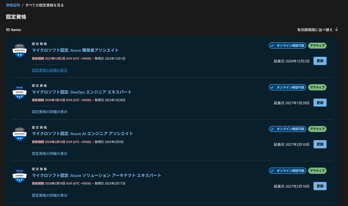348x206 pixels.
Task: Select 延長日 2027年2月18日 text
Action: click(x=292, y=186)
